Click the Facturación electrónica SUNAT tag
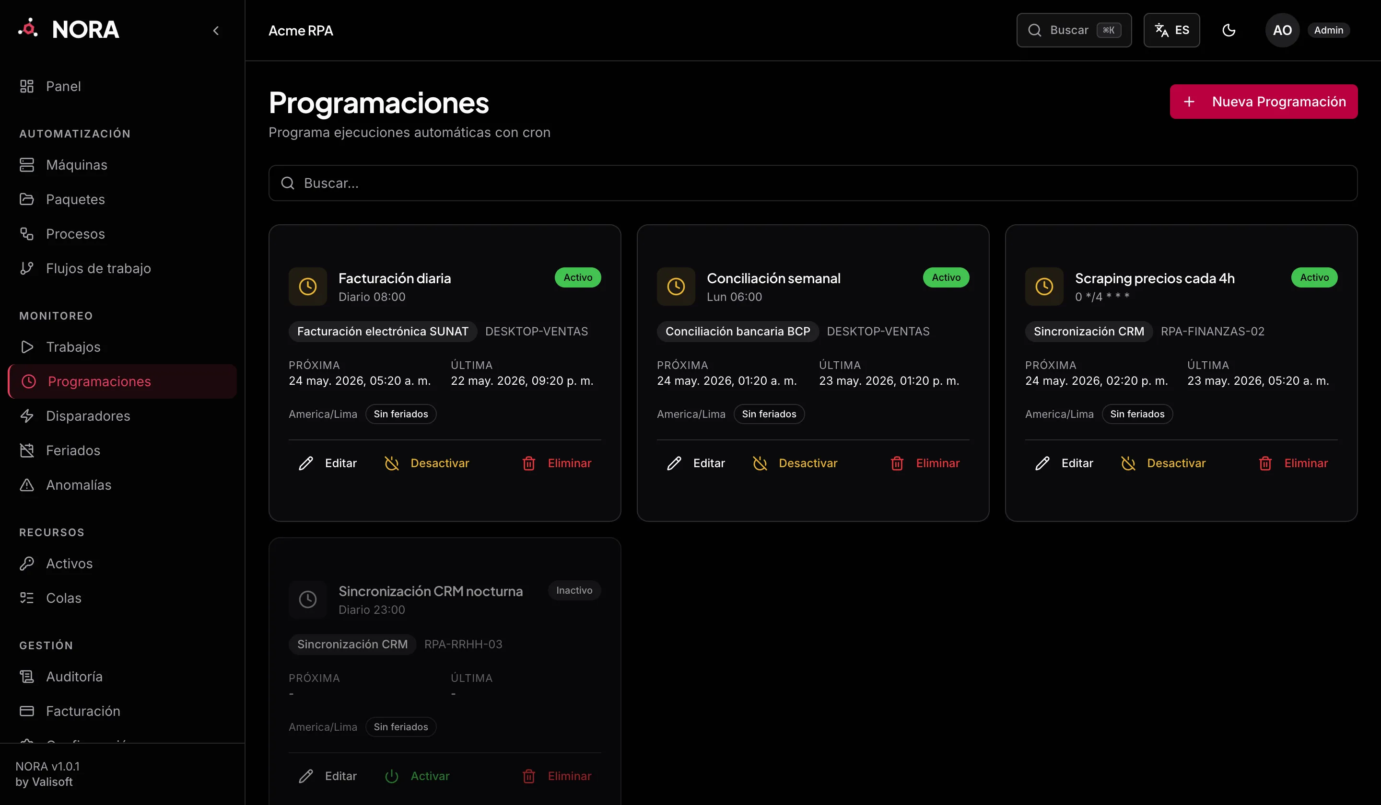This screenshot has width=1381, height=805. coord(383,331)
